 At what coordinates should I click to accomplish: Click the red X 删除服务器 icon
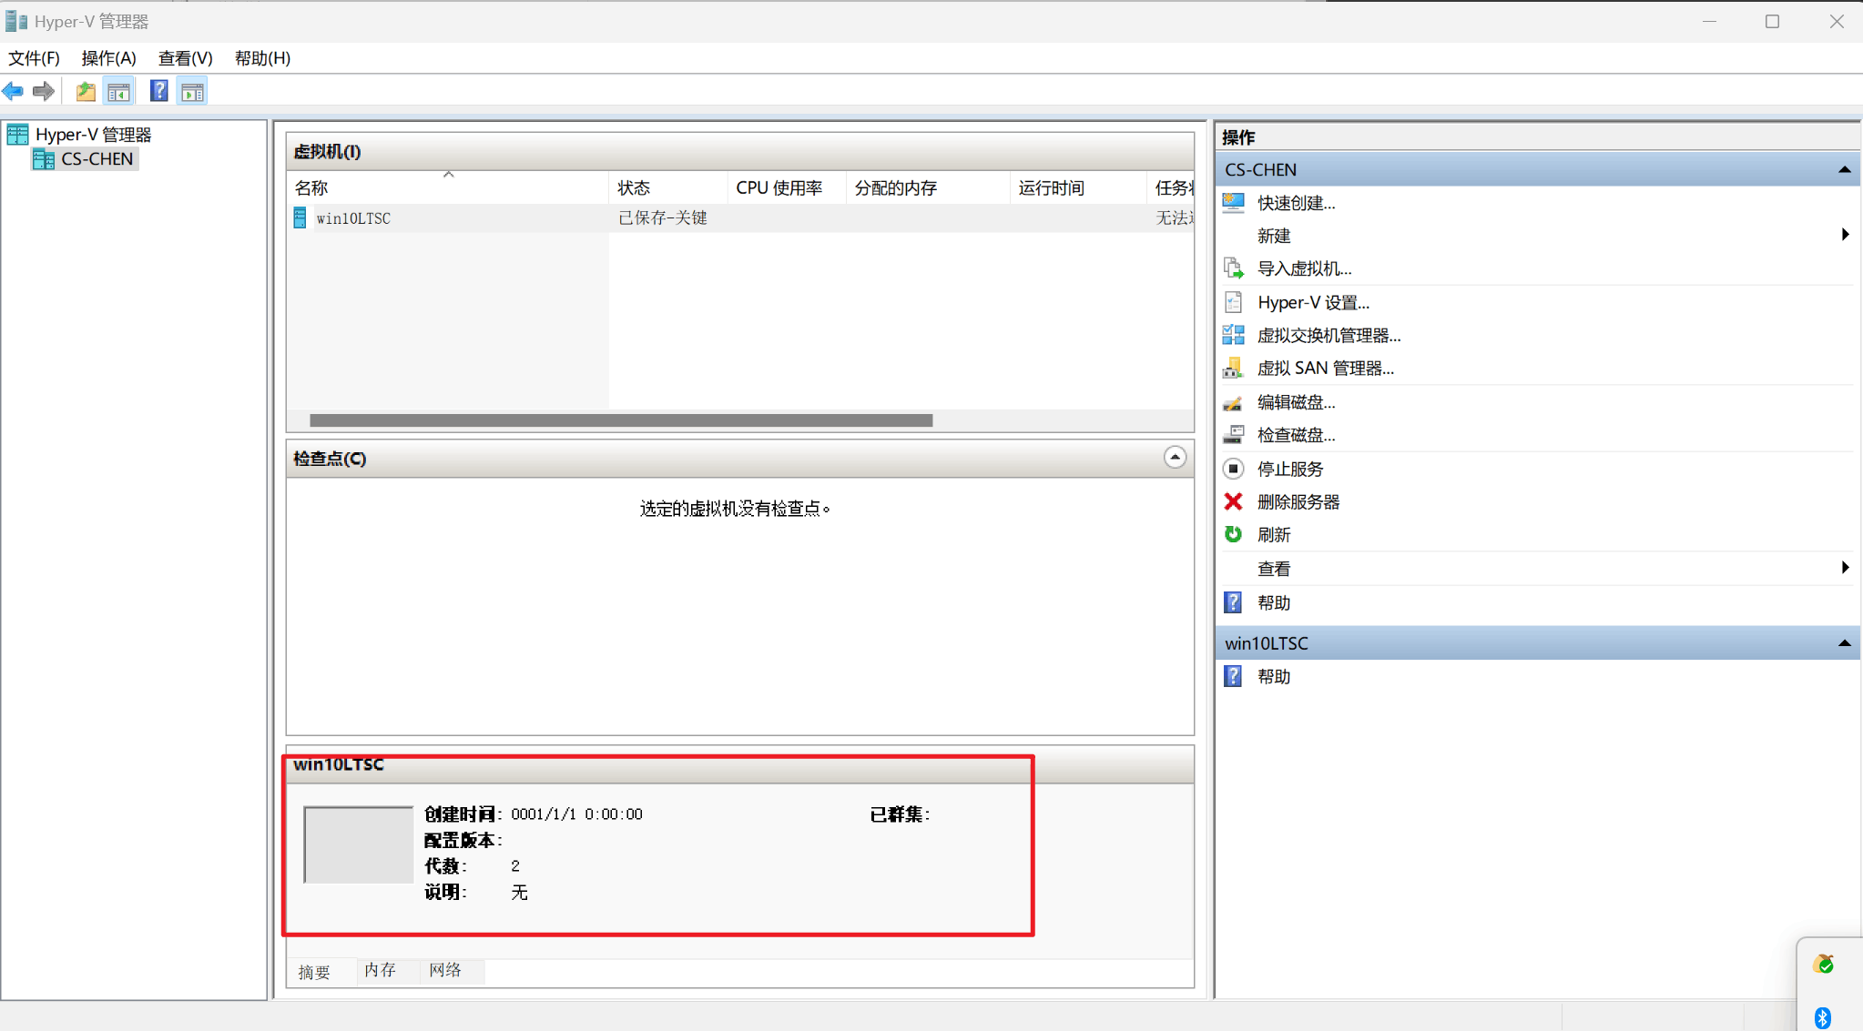point(1234,501)
